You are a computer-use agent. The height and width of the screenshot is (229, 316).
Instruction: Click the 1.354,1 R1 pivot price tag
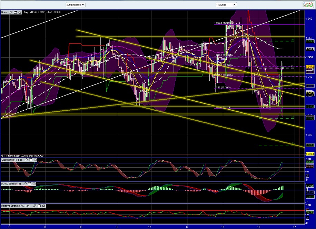[x=310, y=41]
